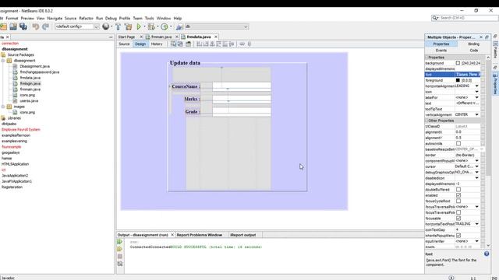The height and width of the screenshot is (280, 499).
Task: Uncheck the focusable property checkbox
Action: click(x=458, y=219)
